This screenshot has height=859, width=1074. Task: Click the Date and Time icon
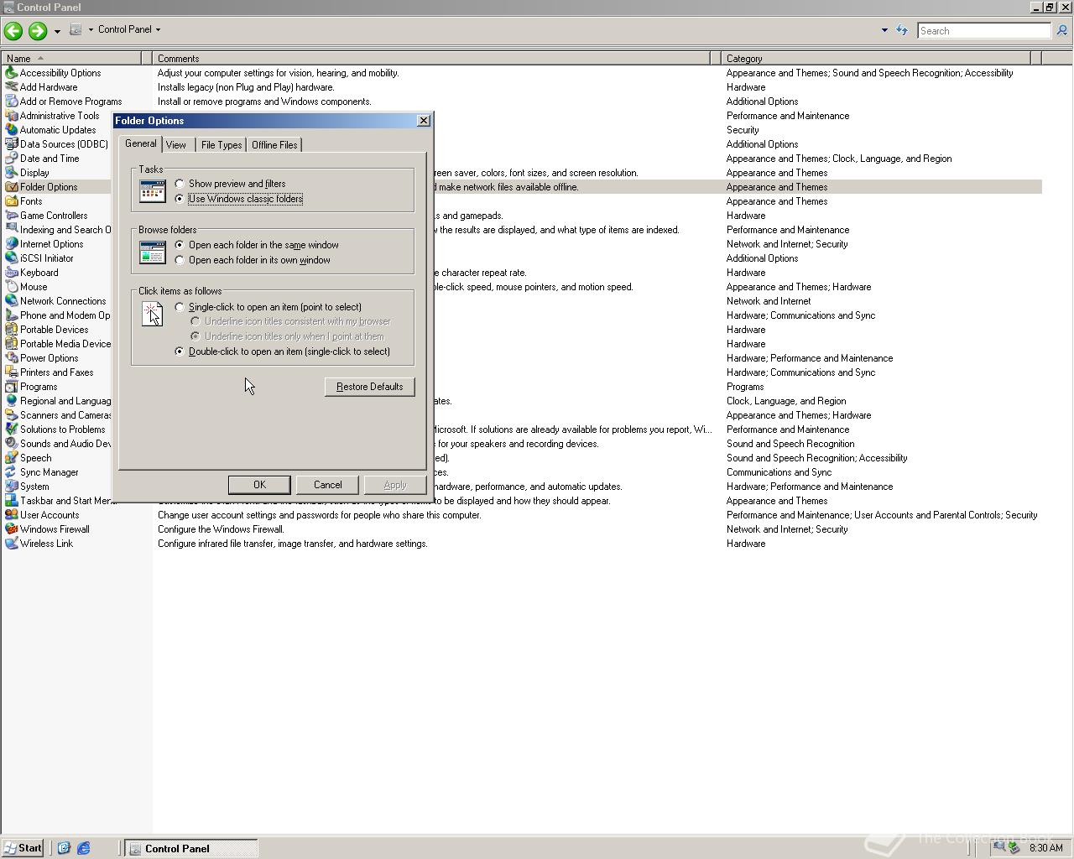click(11, 159)
